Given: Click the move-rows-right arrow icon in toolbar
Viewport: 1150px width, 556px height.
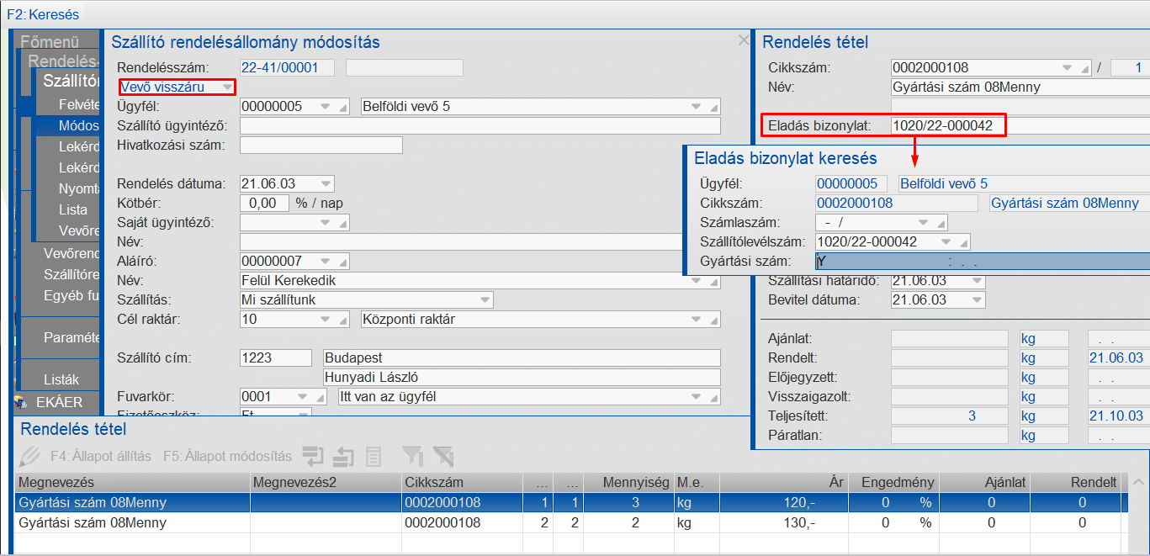Looking at the screenshot, I should point(314,457).
